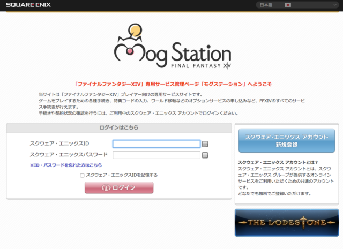Open virtual keyboard for the password field
The width and height of the screenshot is (343, 249).
tap(205, 155)
